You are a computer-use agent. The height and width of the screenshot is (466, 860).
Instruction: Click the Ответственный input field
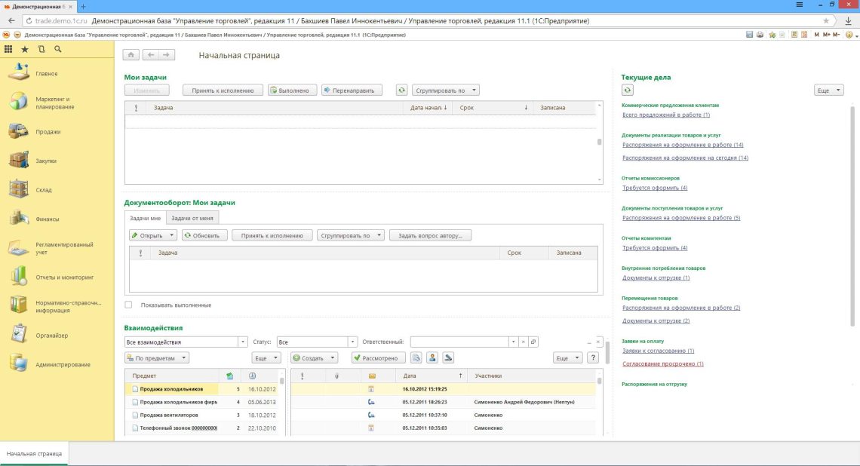click(459, 342)
